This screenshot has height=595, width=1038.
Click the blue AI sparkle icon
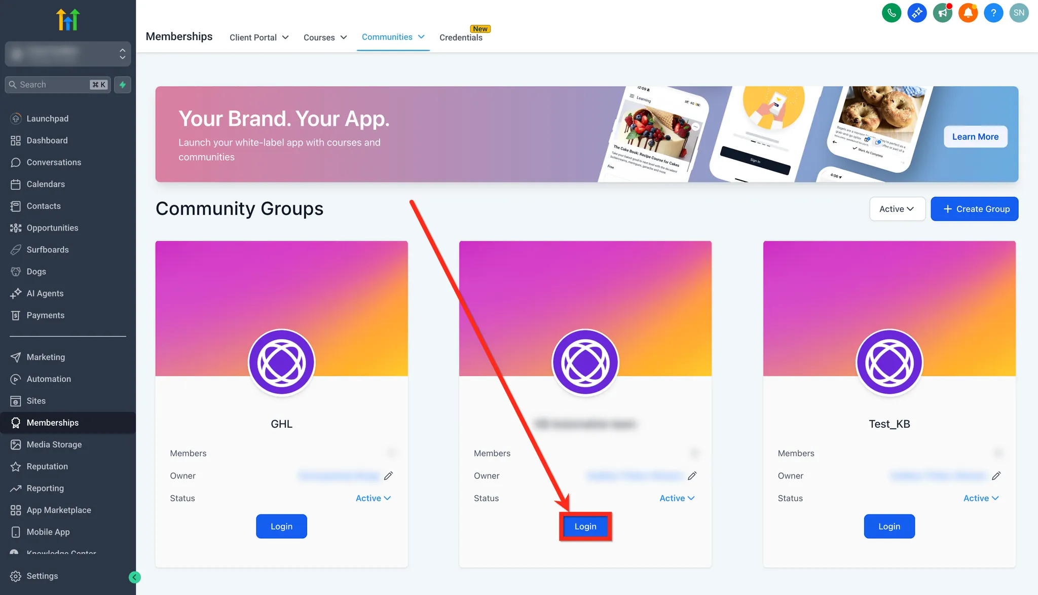coord(917,13)
